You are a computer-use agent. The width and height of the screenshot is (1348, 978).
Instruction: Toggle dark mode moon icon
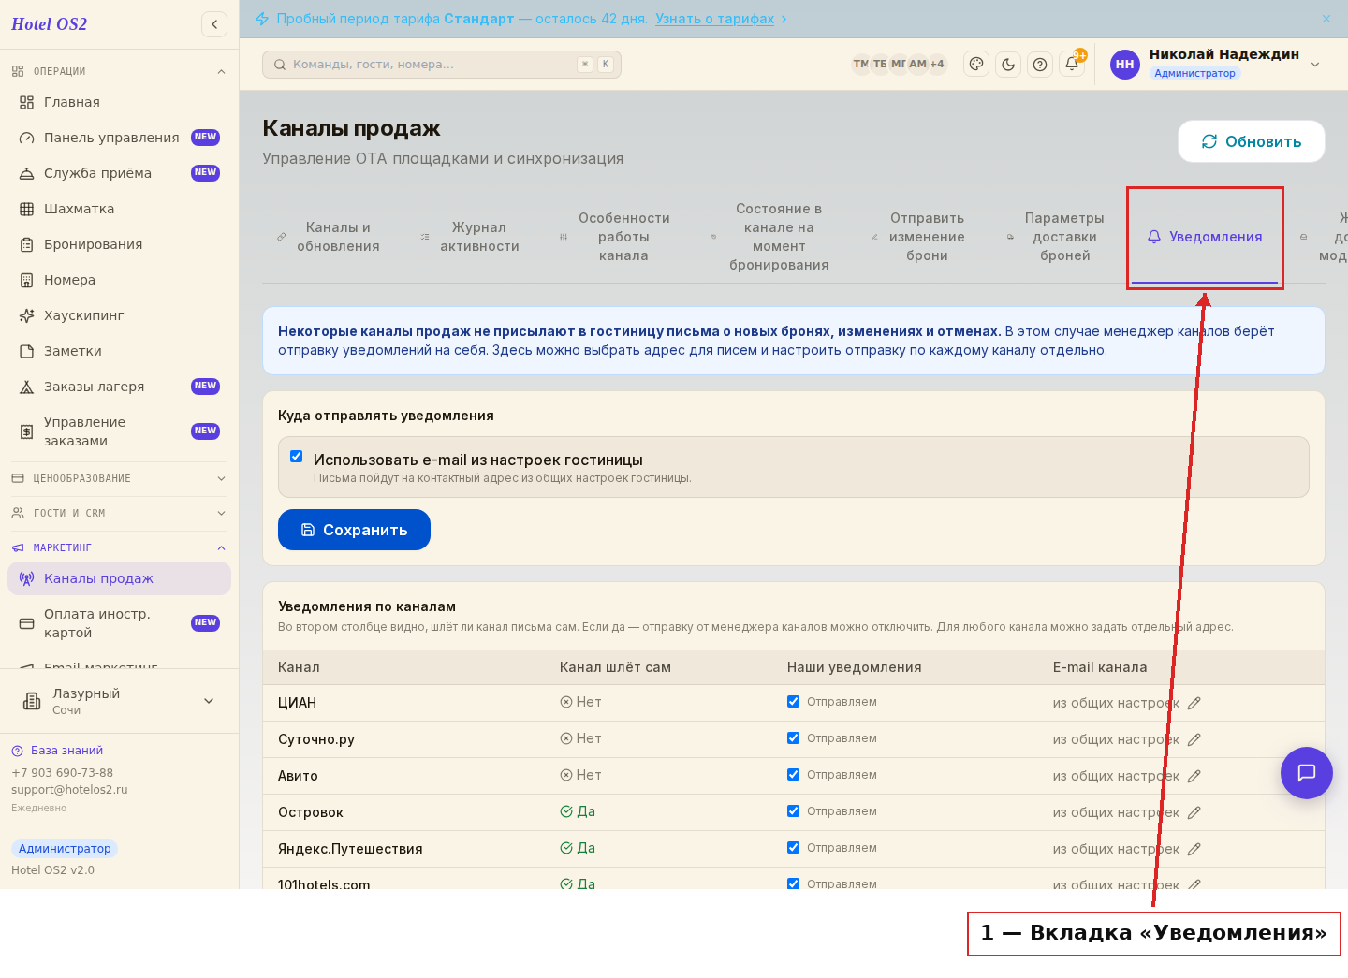click(1008, 64)
